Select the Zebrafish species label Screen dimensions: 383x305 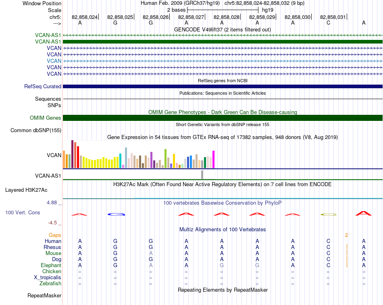(x=51, y=283)
